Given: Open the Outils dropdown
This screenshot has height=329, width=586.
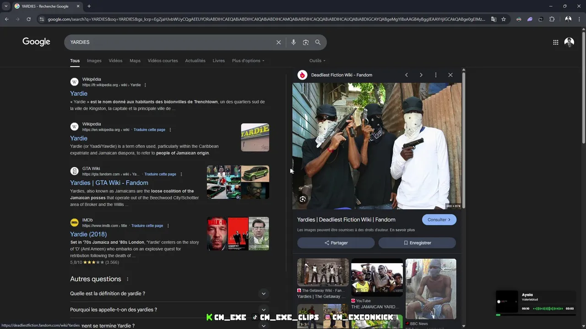Looking at the screenshot, I should tap(317, 61).
